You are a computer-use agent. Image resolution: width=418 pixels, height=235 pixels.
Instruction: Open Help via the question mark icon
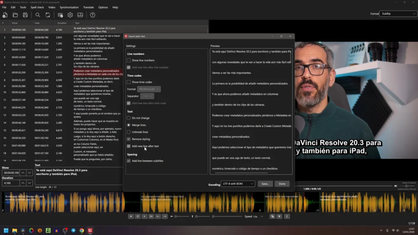pyautogui.click(x=93, y=15)
